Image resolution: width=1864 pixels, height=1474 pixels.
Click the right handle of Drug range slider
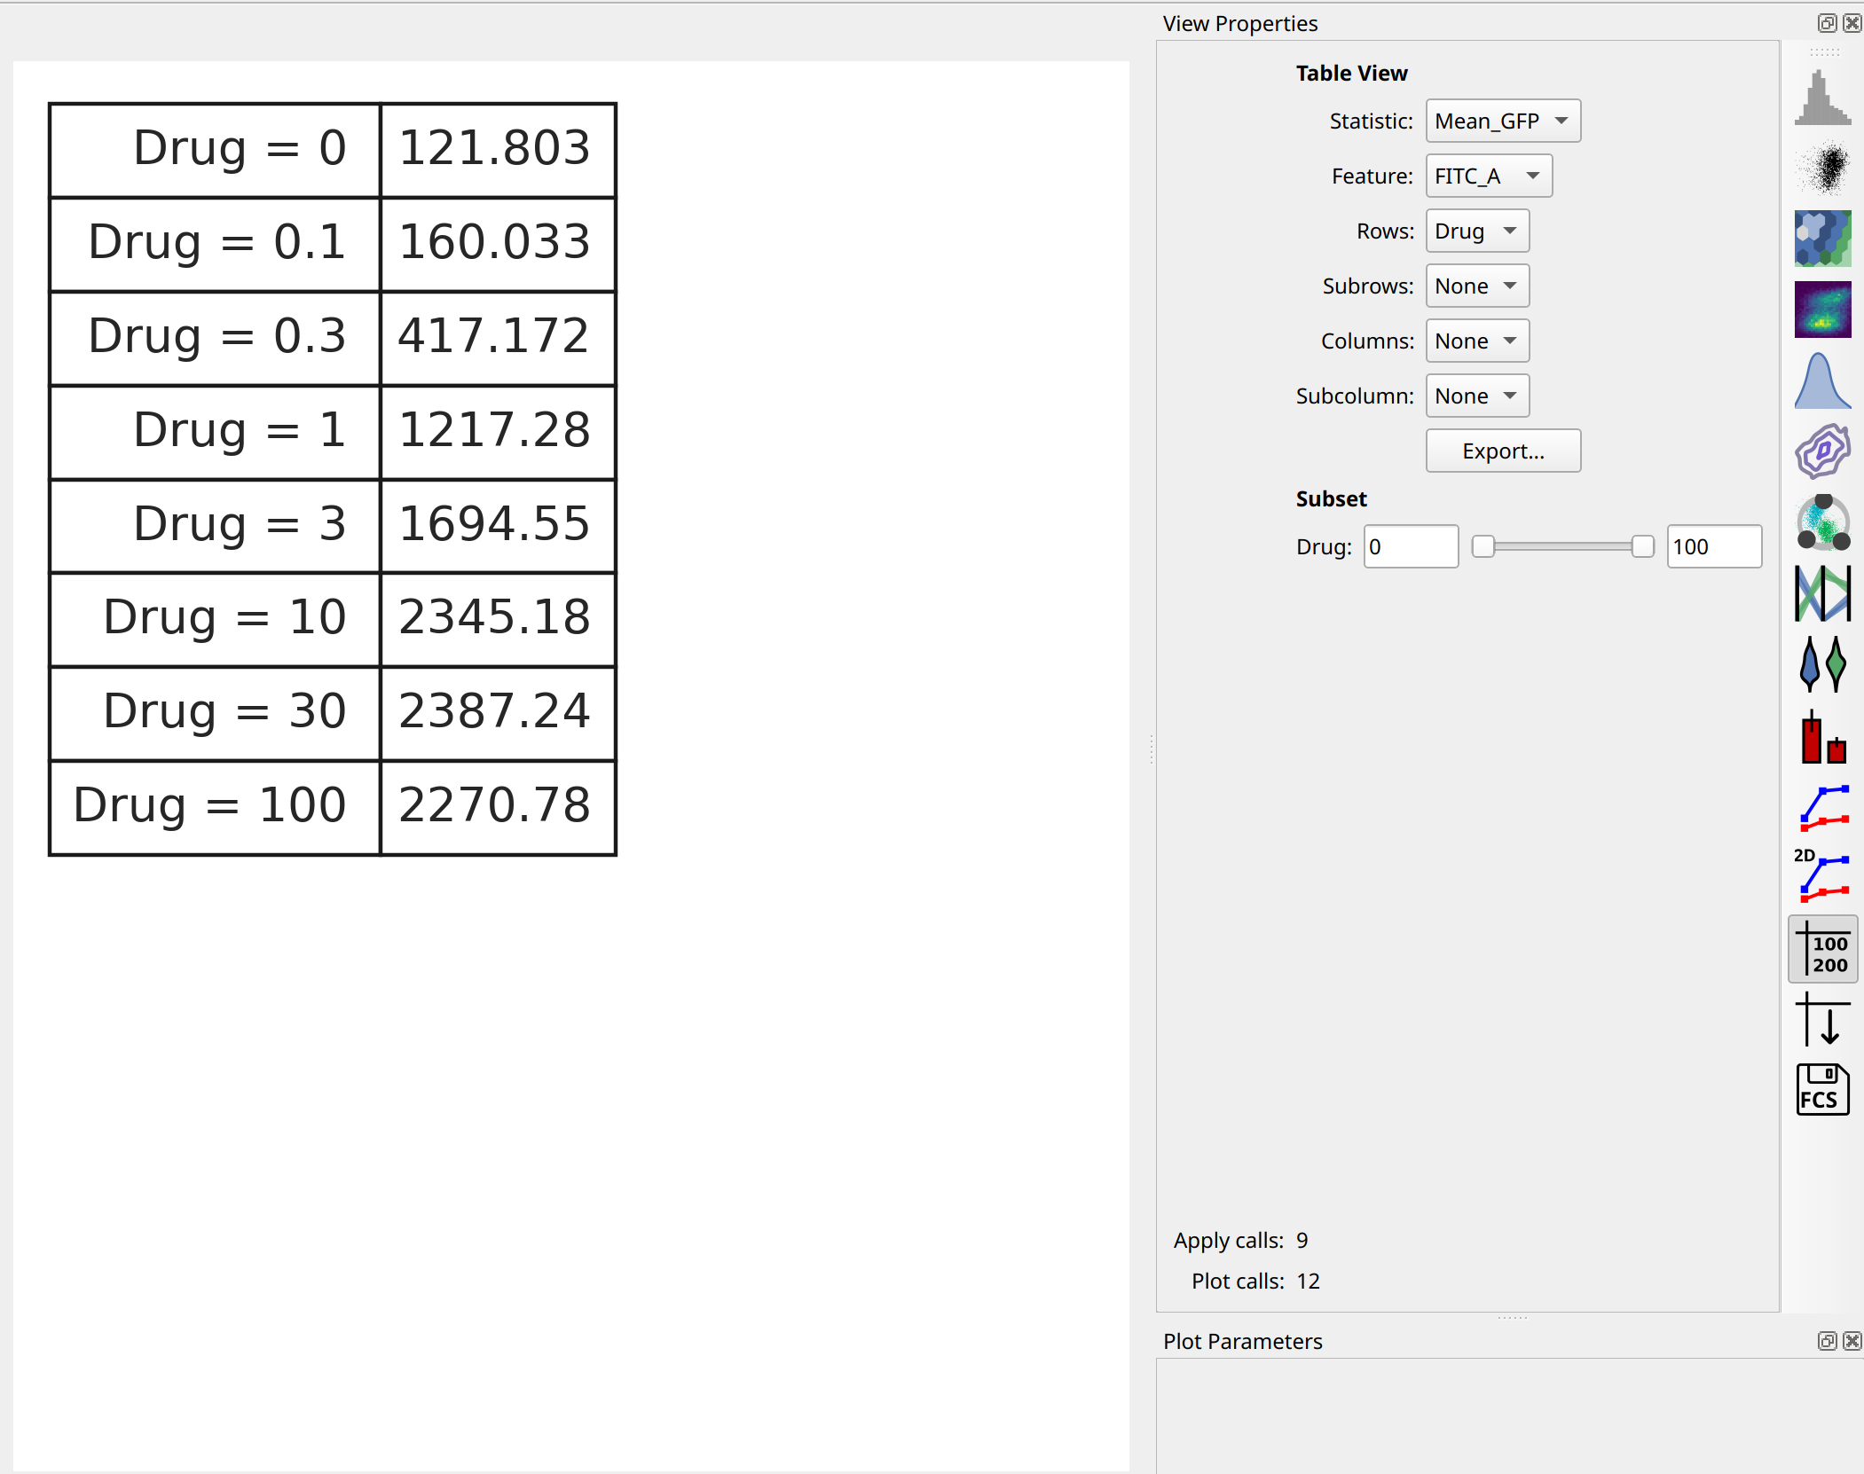[x=1642, y=547]
